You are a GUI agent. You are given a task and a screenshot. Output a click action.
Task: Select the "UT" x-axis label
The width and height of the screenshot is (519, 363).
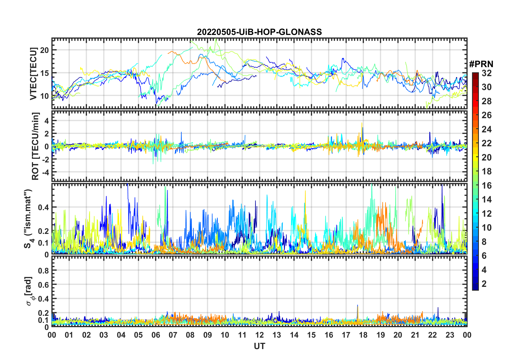[259, 346]
